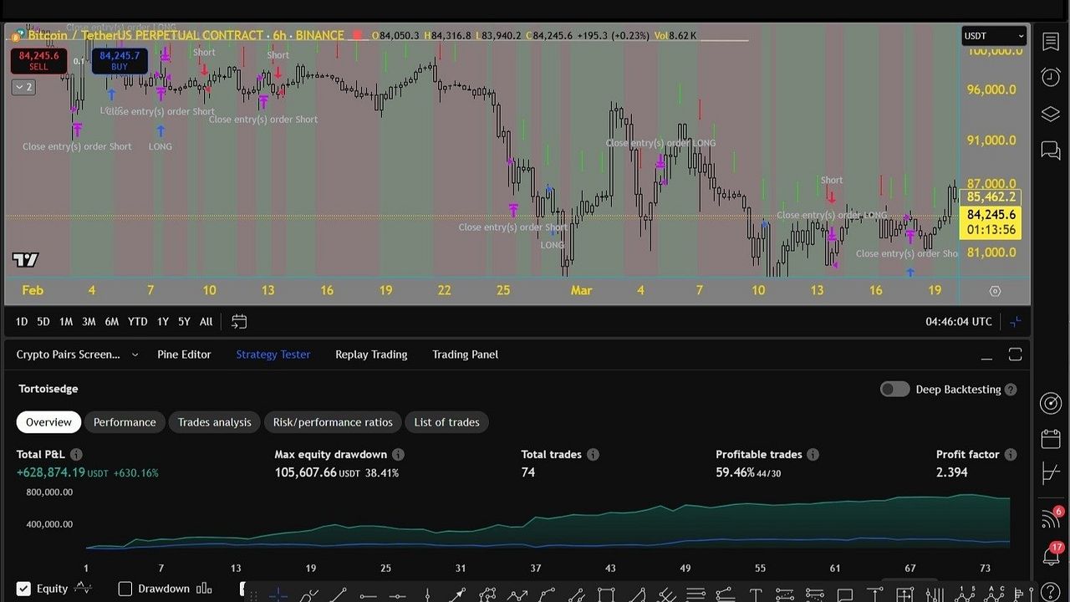Click the red SELL 84,245.6 button

coord(38,60)
